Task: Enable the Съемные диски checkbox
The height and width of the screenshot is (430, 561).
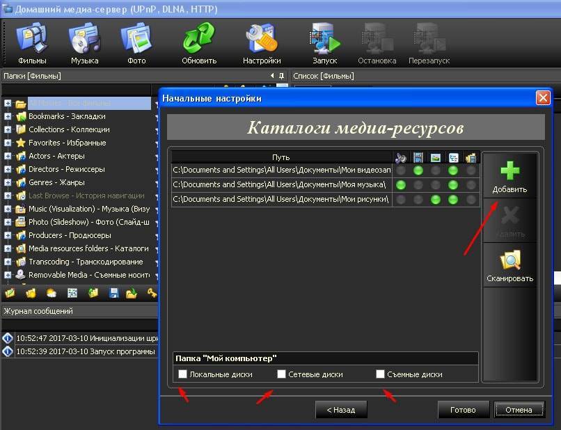Action: pyautogui.click(x=381, y=374)
